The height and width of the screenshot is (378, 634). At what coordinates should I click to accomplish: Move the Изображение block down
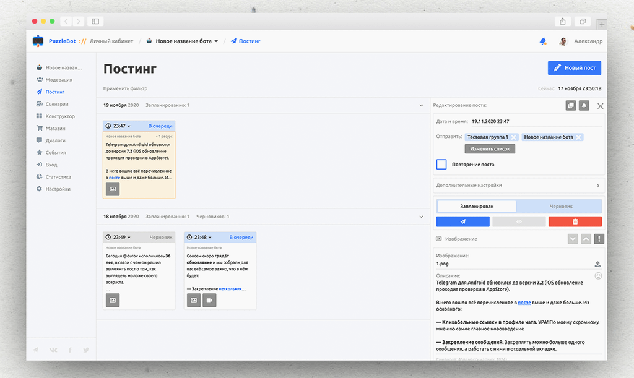(x=573, y=239)
